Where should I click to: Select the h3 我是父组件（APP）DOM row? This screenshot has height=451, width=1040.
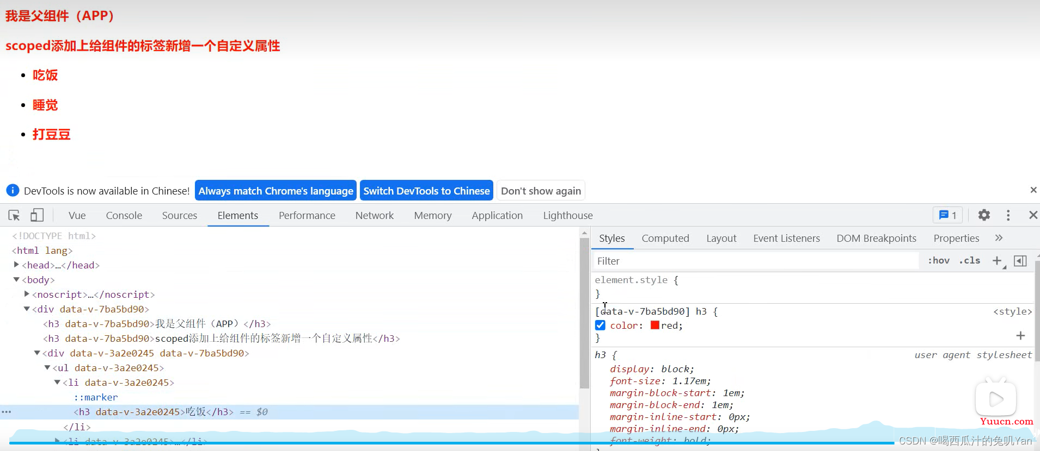157,324
